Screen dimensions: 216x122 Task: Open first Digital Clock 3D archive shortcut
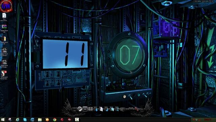pos(4,28)
